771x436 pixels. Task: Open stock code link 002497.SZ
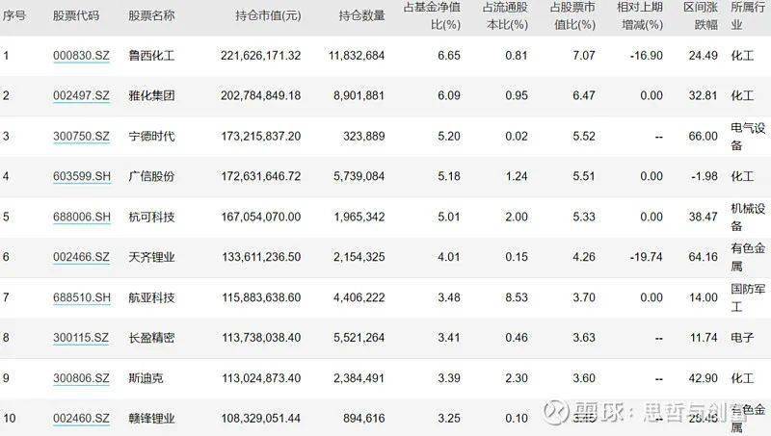pyautogui.click(x=80, y=95)
